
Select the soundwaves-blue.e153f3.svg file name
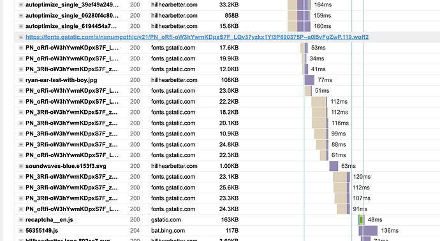(x=66, y=166)
